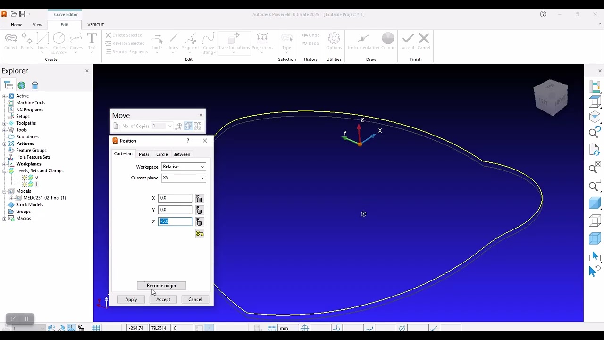
Task: Click Undo in History group
Action: (310, 35)
